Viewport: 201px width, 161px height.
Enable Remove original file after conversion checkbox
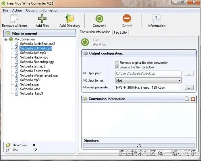(x=117, y=63)
